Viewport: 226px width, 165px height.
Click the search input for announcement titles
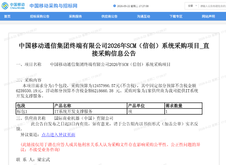(x=213, y=6)
